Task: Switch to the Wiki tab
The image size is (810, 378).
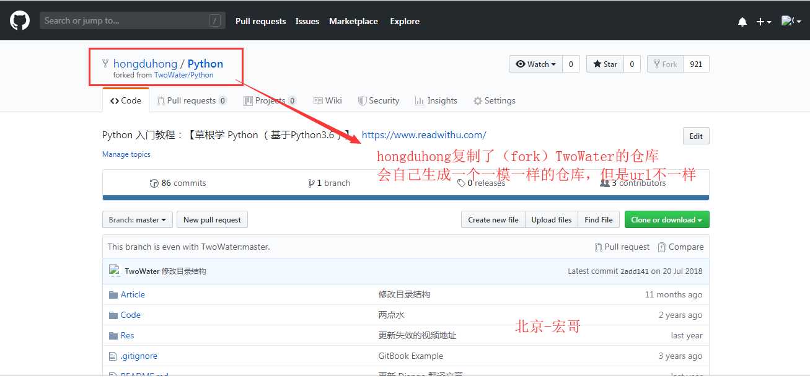Action: click(328, 100)
